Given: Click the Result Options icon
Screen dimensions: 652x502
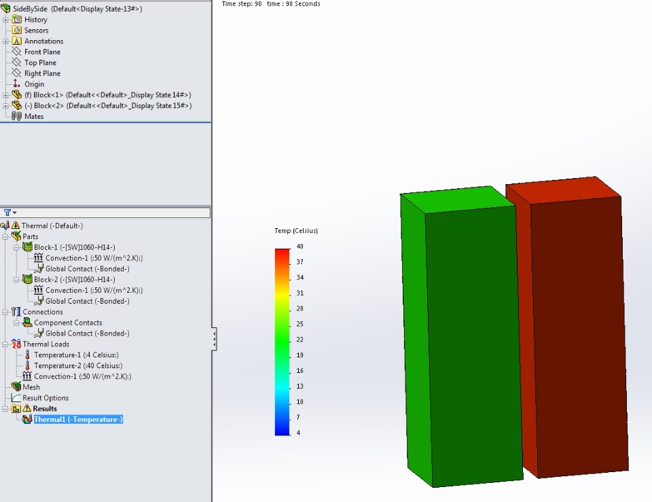Looking at the screenshot, I should pyautogui.click(x=16, y=397).
